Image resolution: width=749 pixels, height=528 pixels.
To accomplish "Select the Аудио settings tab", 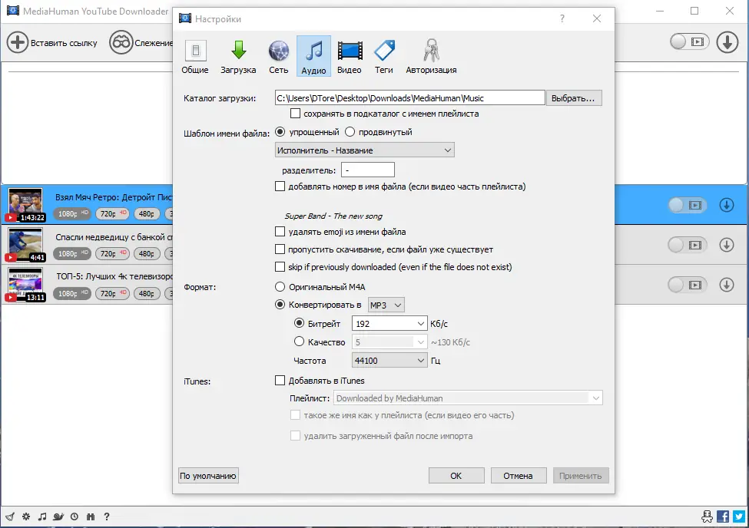I will pos(313,57).
